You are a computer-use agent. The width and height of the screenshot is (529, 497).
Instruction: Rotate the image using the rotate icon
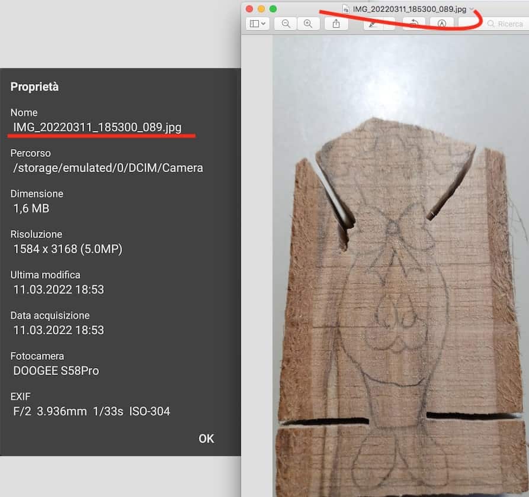point(414,24)
